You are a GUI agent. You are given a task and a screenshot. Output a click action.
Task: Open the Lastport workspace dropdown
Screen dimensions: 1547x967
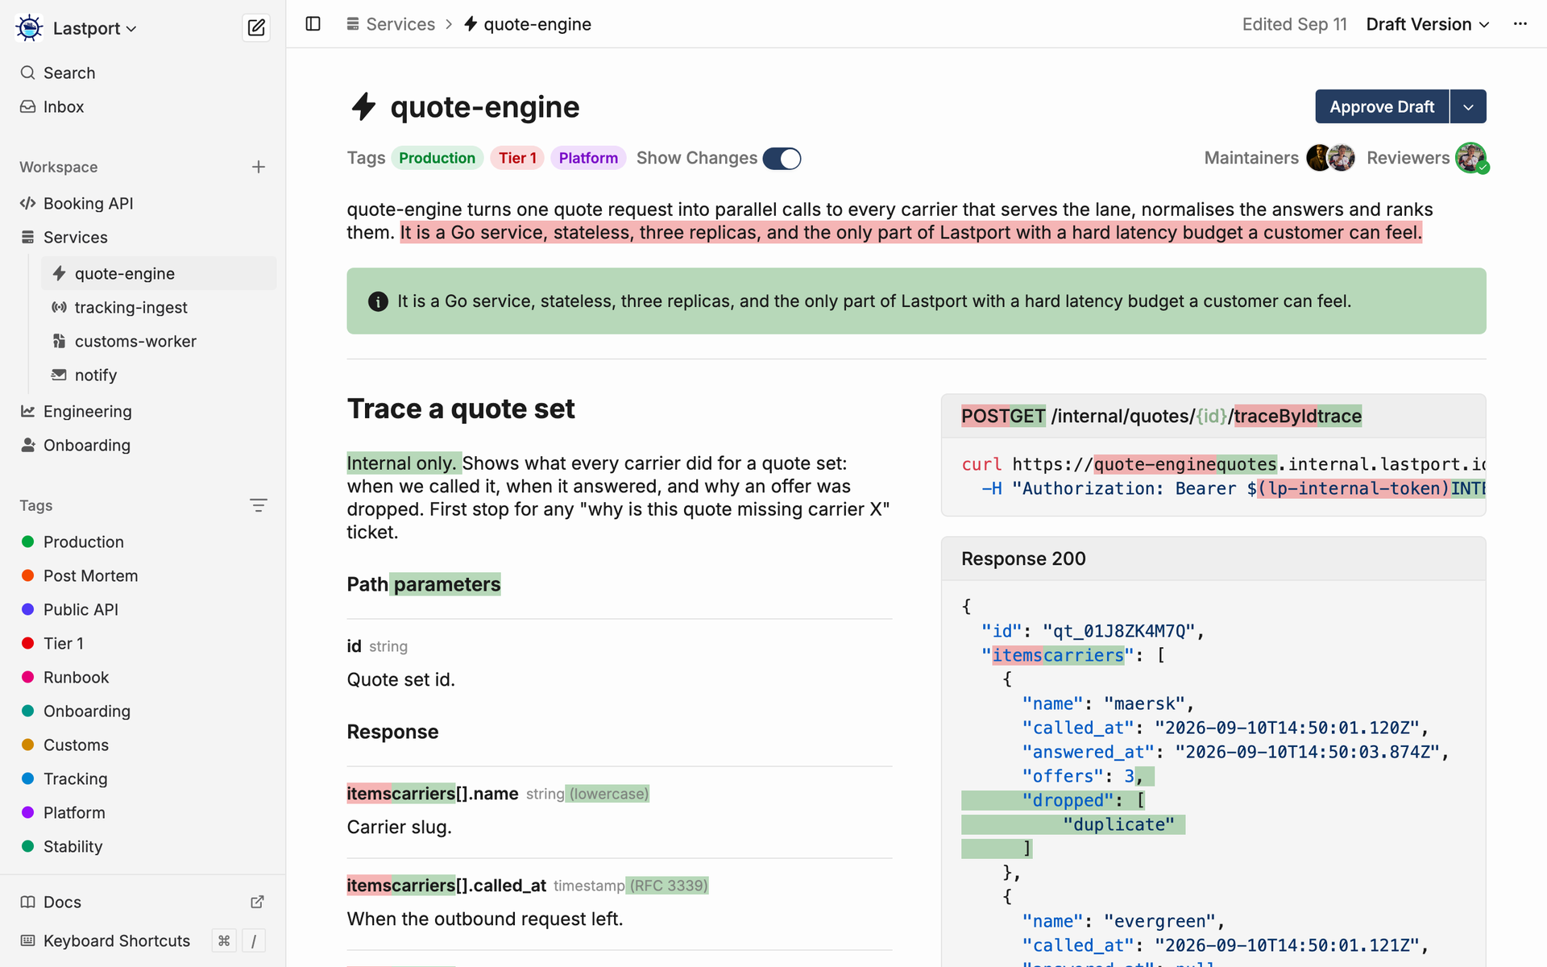click(x=95, y=28)
